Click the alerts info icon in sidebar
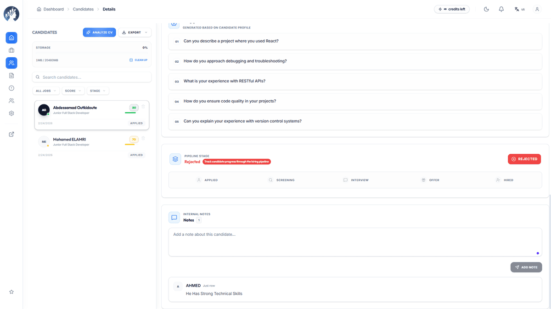Image resolution: width=551 pixels, height=309 pixels. point(11,88)
